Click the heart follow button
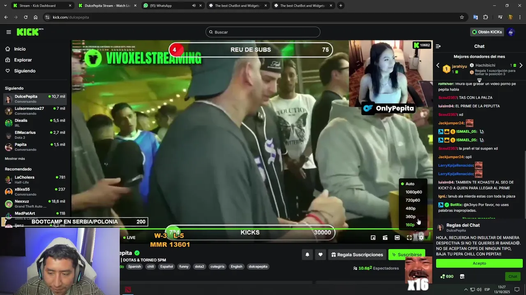The image size is (526, 295). [320, 254]
